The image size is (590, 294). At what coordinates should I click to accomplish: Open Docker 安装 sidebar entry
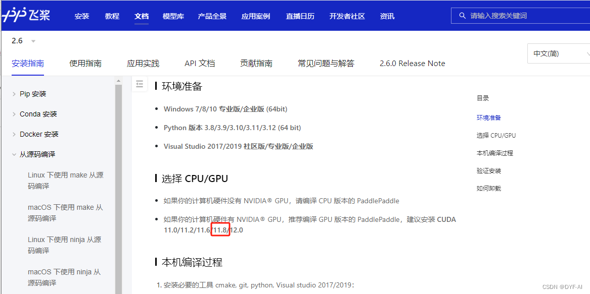(x=39, y=135)
